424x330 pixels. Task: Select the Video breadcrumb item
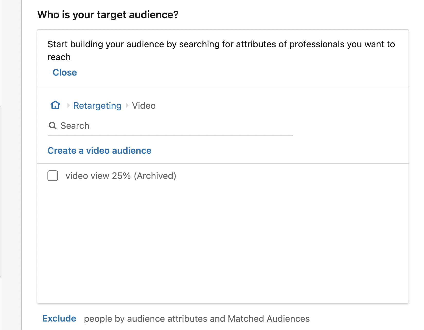144,106
